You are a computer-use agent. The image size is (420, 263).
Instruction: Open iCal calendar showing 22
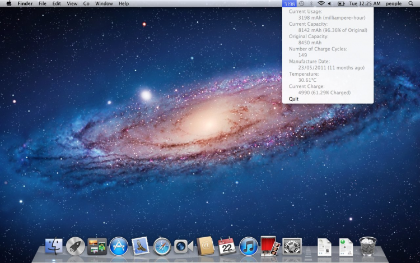coord(227,246)
